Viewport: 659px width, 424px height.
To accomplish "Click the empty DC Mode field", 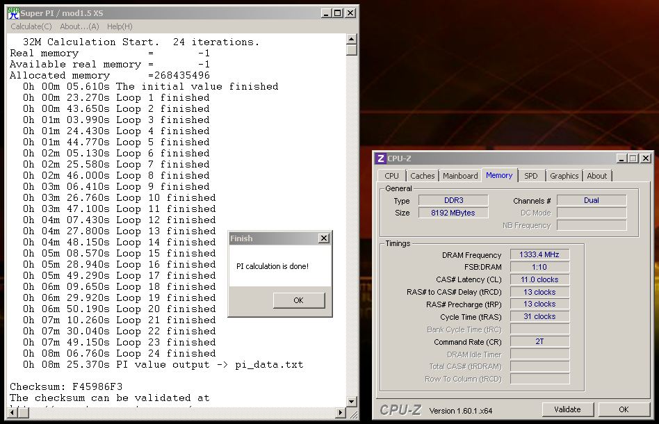I will pyautogui.click(x=592, y=213).
